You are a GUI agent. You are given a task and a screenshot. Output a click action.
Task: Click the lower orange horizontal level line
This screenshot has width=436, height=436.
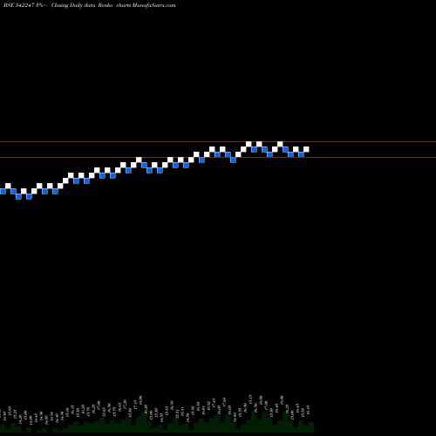tap(218, 158)
